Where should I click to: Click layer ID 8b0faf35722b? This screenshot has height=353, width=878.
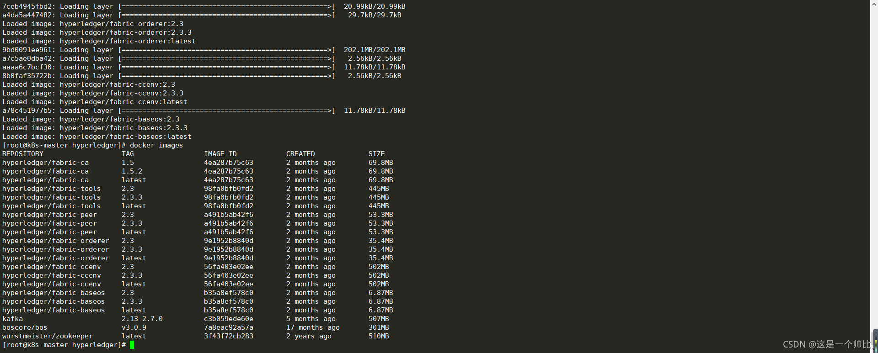pyautogui.click(x=27, y=76)
